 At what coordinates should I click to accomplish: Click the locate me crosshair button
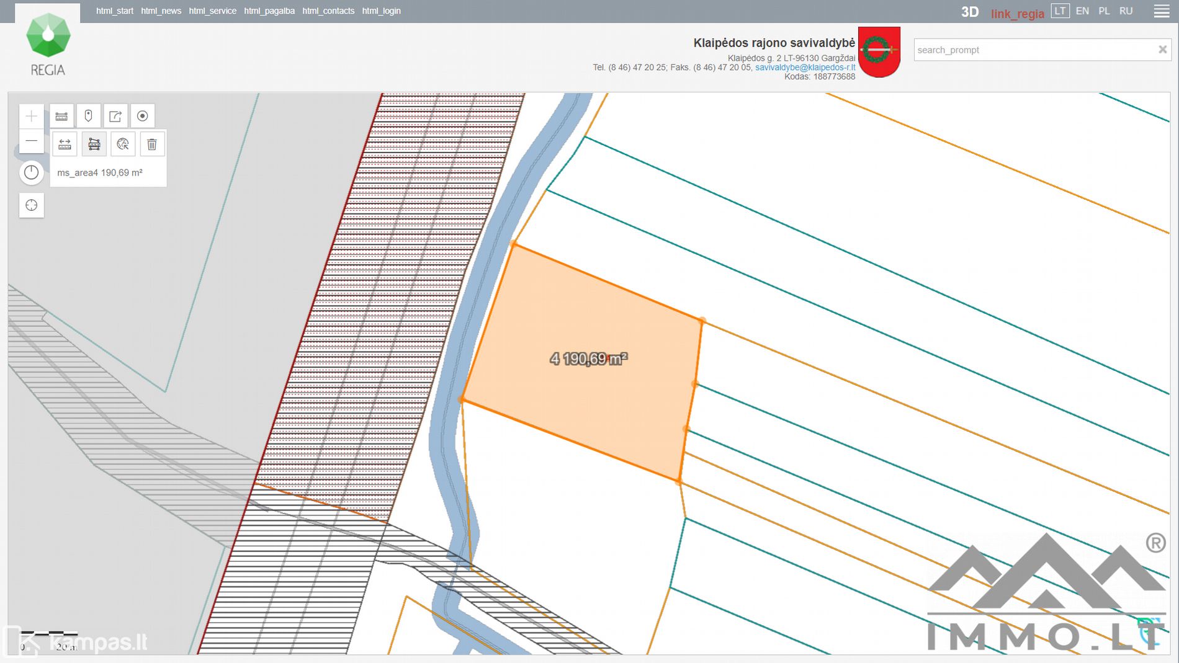pos(31,205)
